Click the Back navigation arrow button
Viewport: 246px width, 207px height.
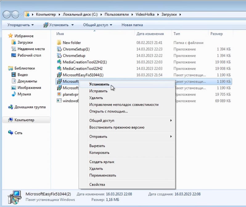pyautogui.click(x=6, y=14)
